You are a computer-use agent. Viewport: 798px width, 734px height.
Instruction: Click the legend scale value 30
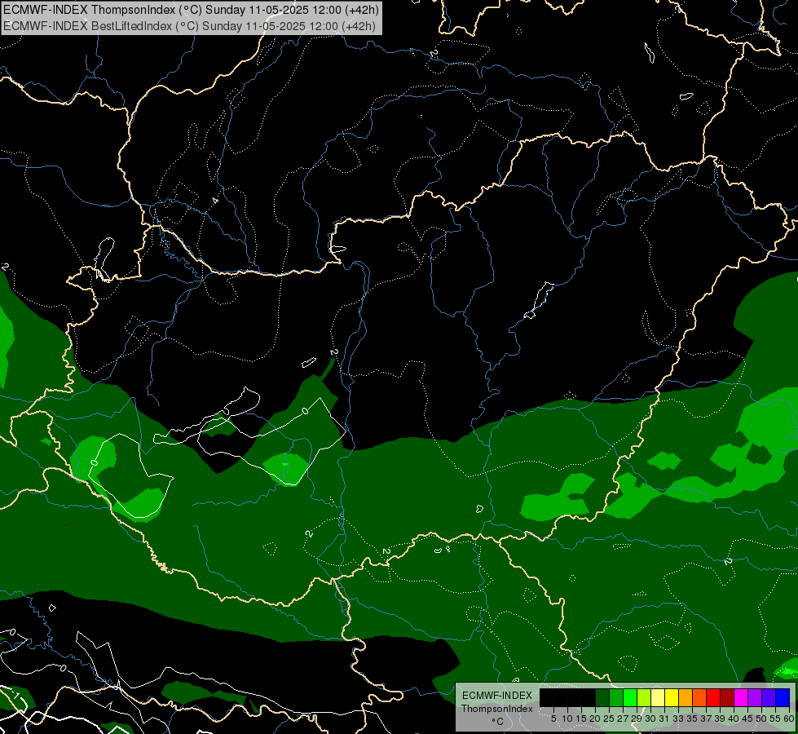tap(650, 719)
